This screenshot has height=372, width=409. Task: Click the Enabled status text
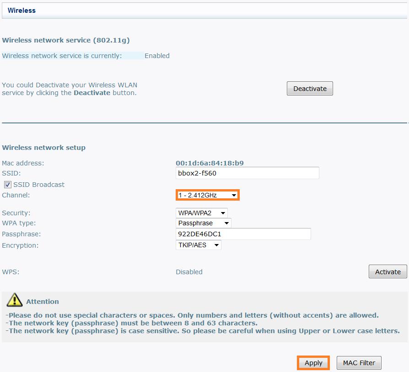157,56
